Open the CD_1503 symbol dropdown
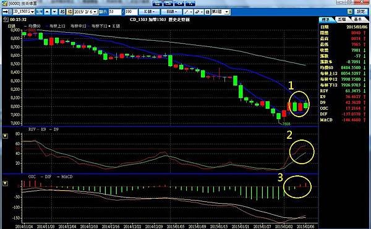371x229 pixels. (x=32, y=12)
